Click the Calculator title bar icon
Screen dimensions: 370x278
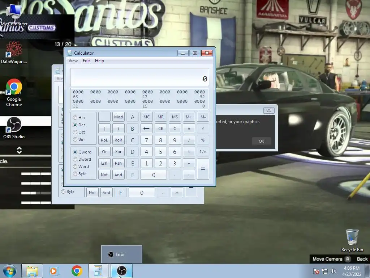click(70, 53)
